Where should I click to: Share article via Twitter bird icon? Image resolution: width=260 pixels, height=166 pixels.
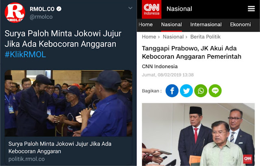pyautogui.click(x=186, y=91)
